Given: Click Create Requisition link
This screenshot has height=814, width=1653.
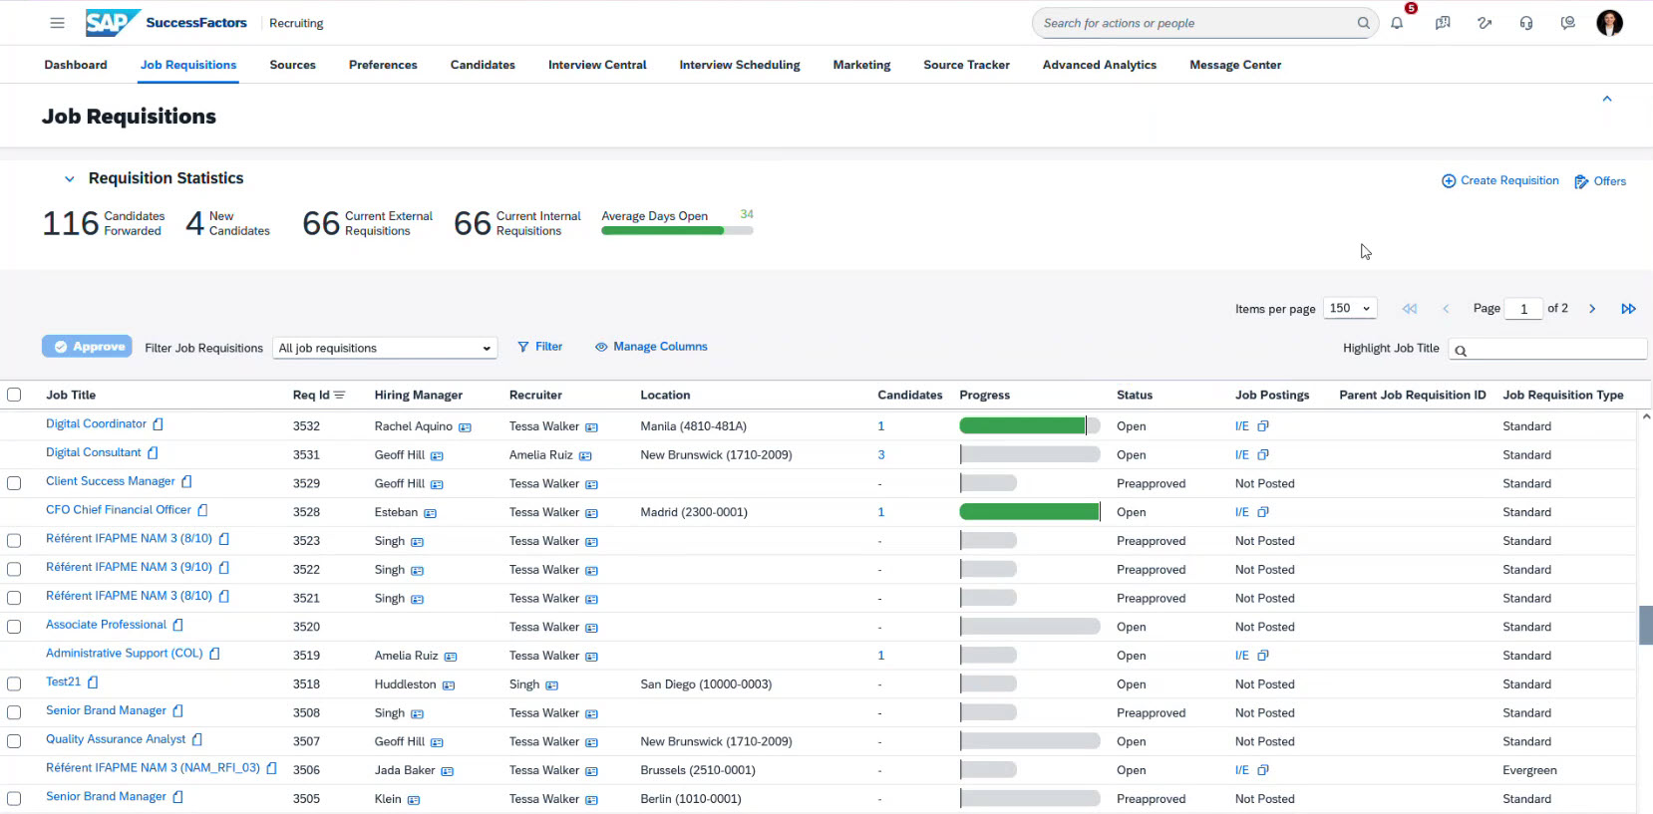Looking at the screenshot, I should coord(1500,180).
